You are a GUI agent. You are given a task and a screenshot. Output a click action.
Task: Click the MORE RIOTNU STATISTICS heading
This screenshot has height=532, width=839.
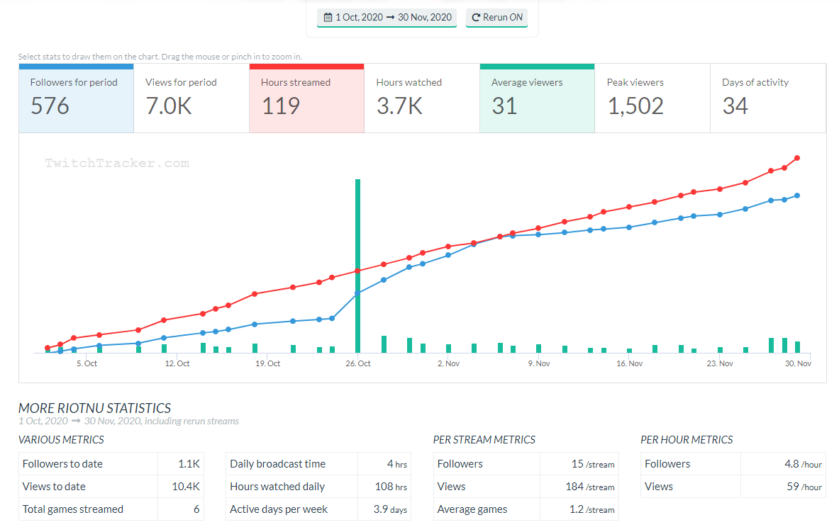coord(94,408)
